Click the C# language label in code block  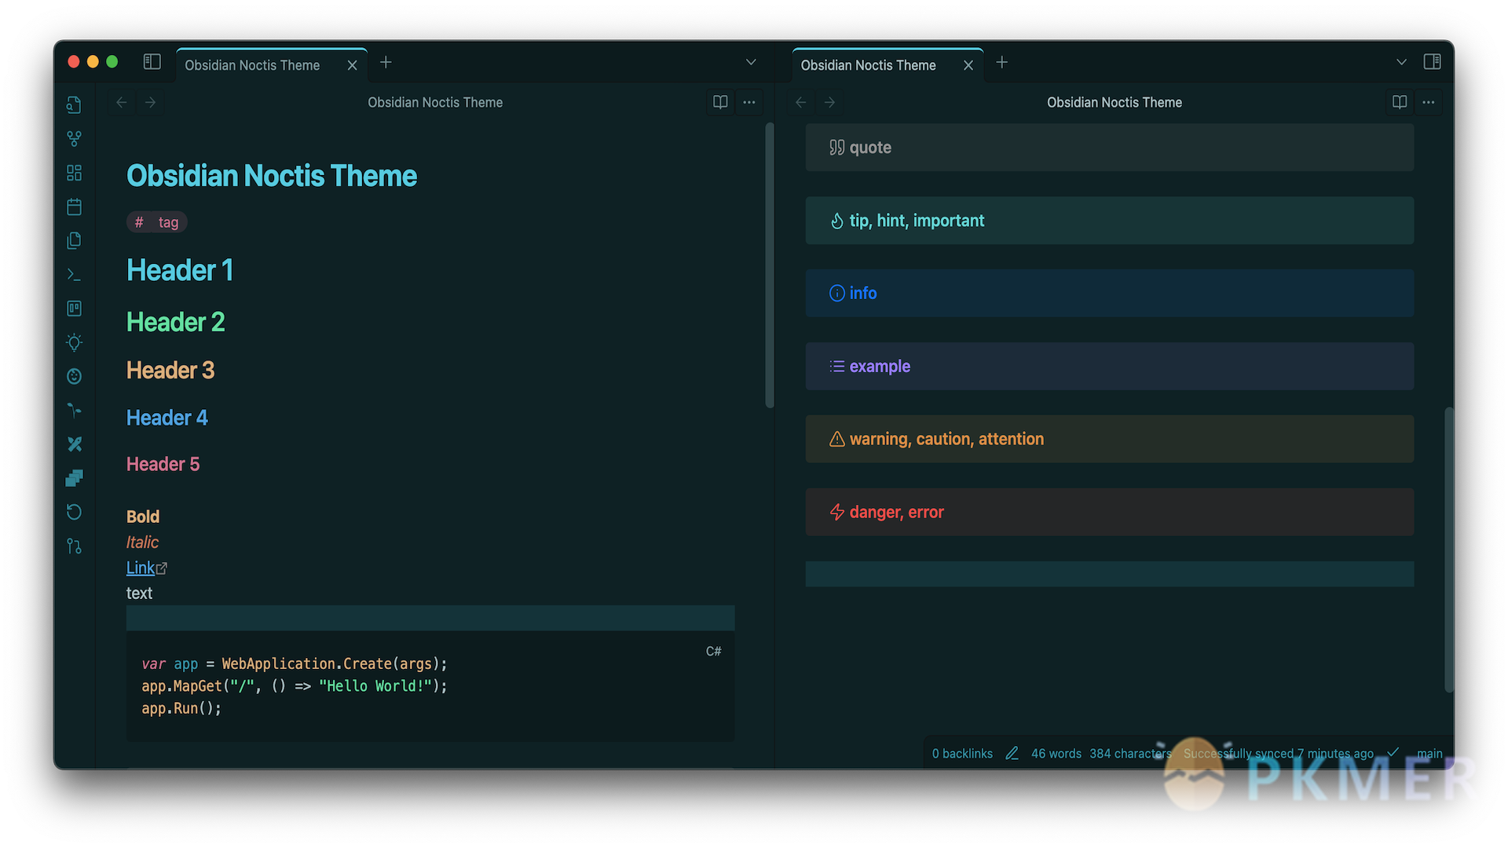click(x=713, y=651)
